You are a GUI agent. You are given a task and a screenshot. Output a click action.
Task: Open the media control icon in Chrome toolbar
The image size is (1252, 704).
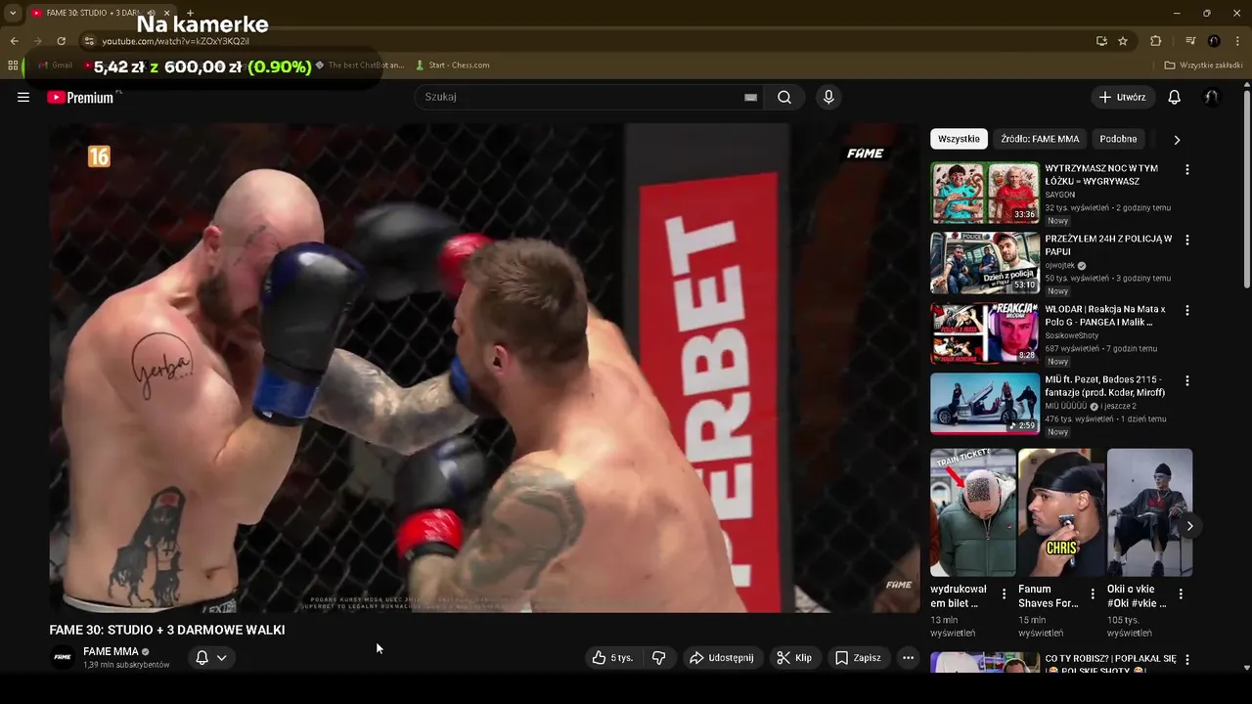1190,41
